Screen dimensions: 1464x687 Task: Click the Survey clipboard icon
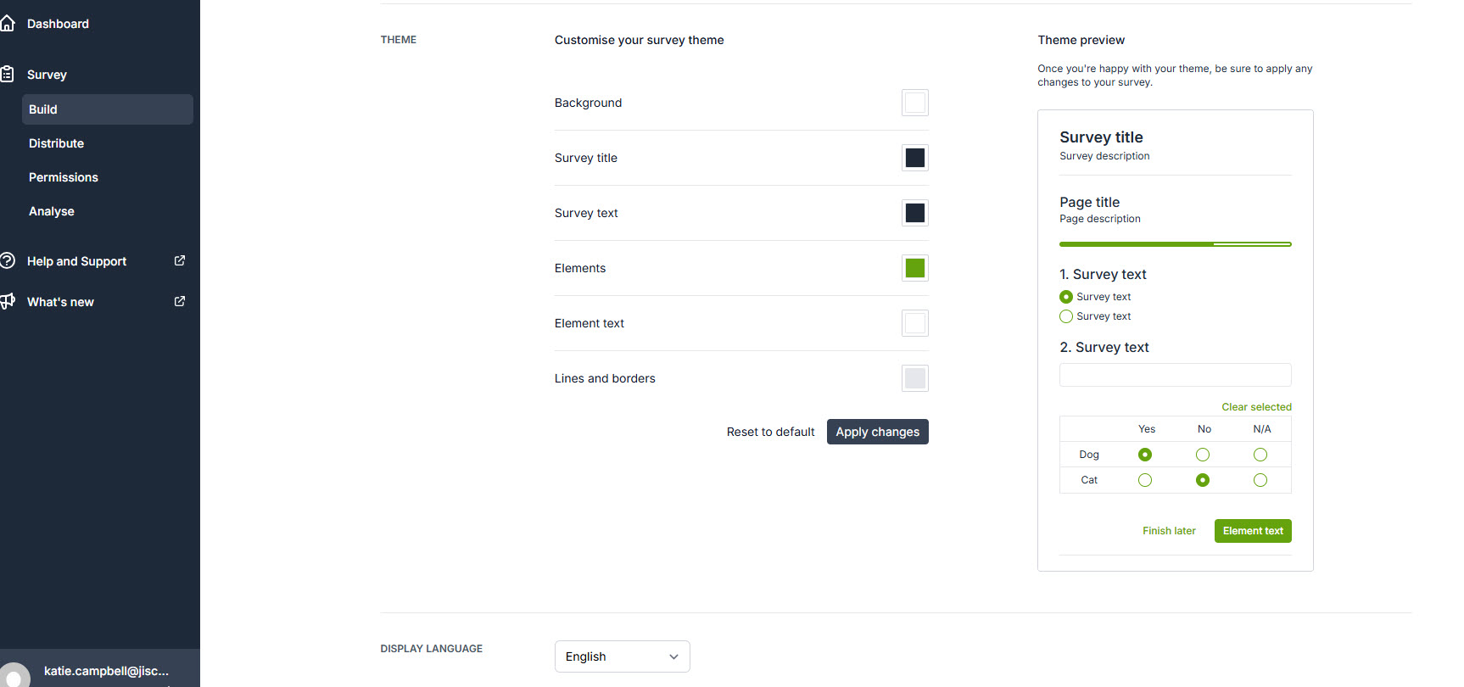8,75
